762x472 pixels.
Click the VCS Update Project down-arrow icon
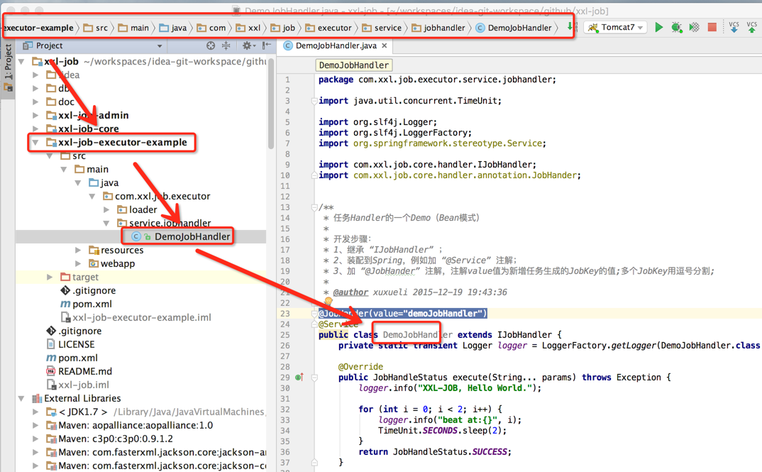(x=734, y=28)
